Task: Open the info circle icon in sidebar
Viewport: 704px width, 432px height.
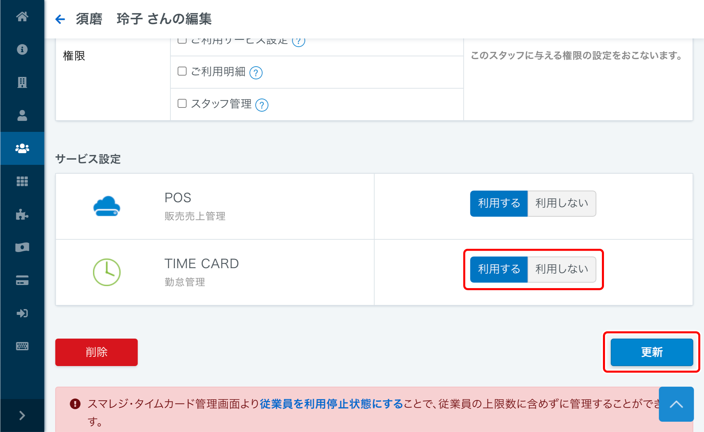Action: [x=22, y=49]
